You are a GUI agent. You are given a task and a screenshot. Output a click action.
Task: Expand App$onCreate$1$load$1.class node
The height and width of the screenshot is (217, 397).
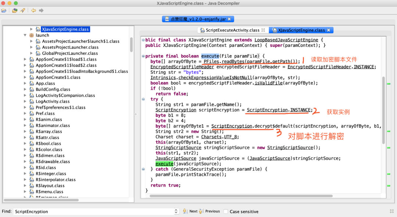pyautogui.click(x=25, y=59)
